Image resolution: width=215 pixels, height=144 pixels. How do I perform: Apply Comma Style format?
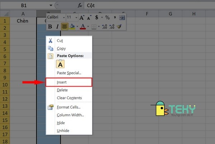[x=115, y=18]
